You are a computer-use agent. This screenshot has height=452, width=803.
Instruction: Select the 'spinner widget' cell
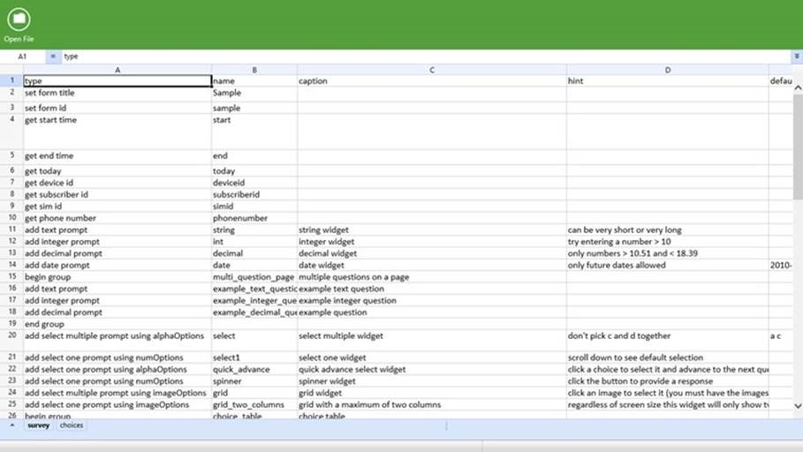(432, 381)
